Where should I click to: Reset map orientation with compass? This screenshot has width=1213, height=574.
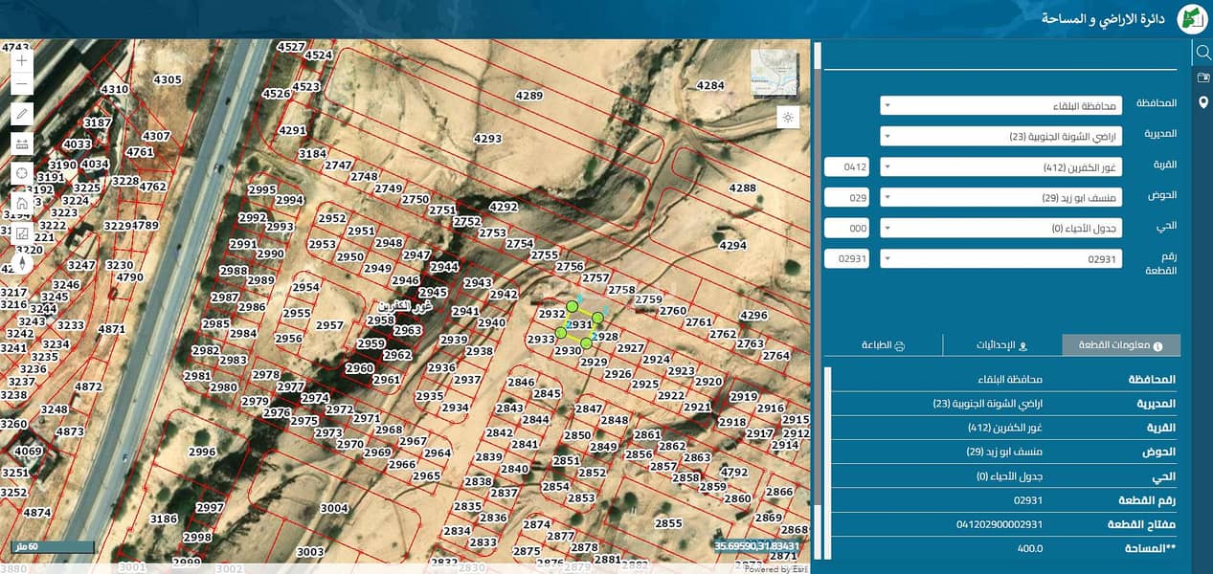click(22, 262)
